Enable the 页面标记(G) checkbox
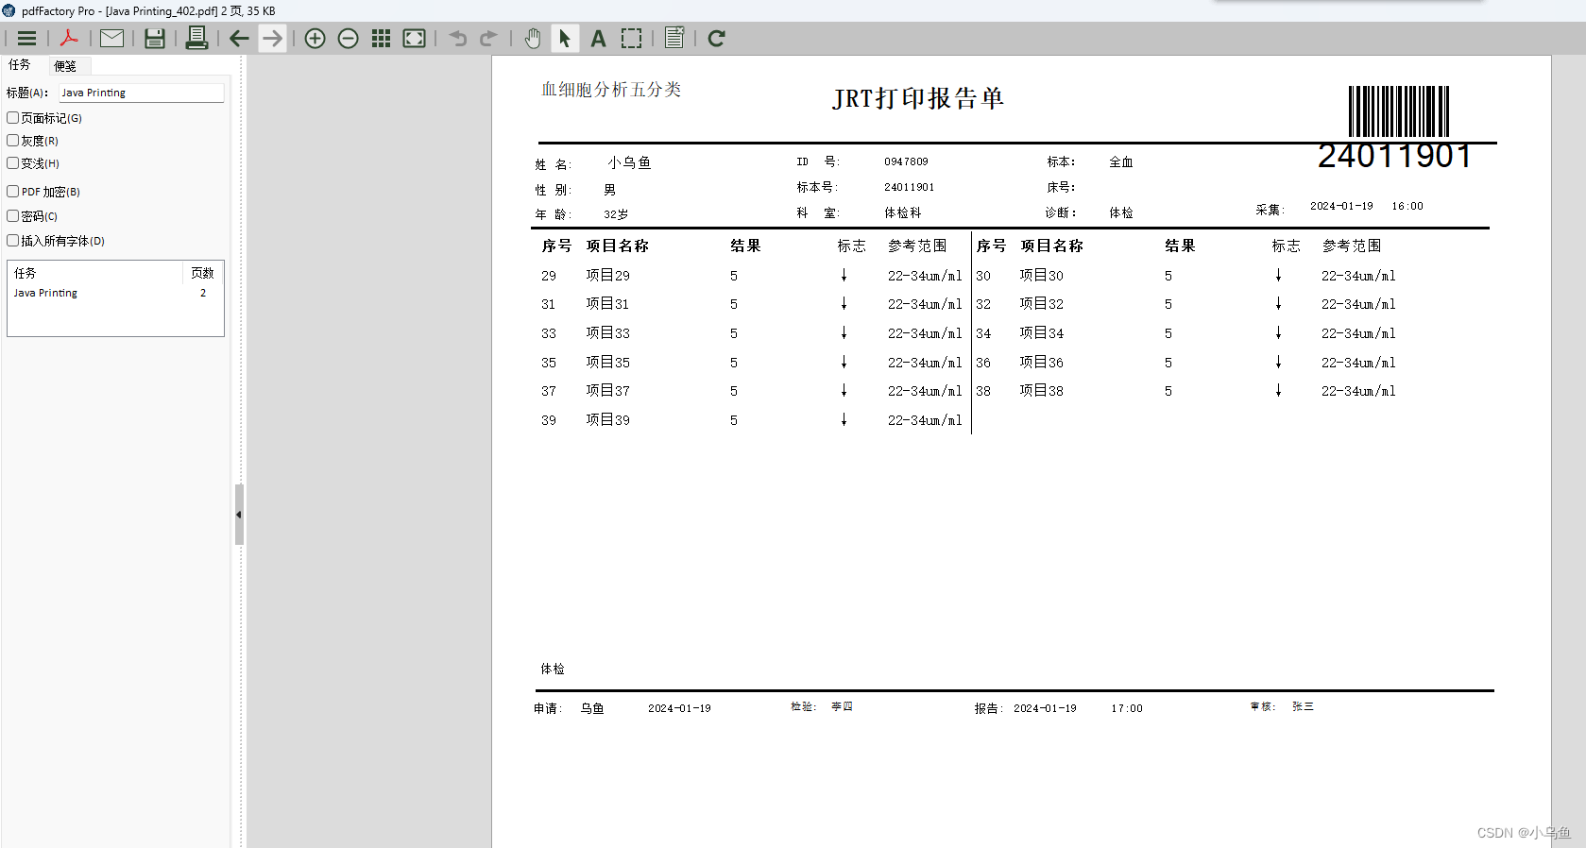The image size is (1586, 848). tap(13, 118)
